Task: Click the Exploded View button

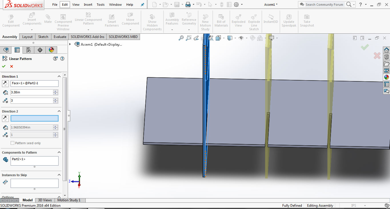Action: (x=239, y=20)
